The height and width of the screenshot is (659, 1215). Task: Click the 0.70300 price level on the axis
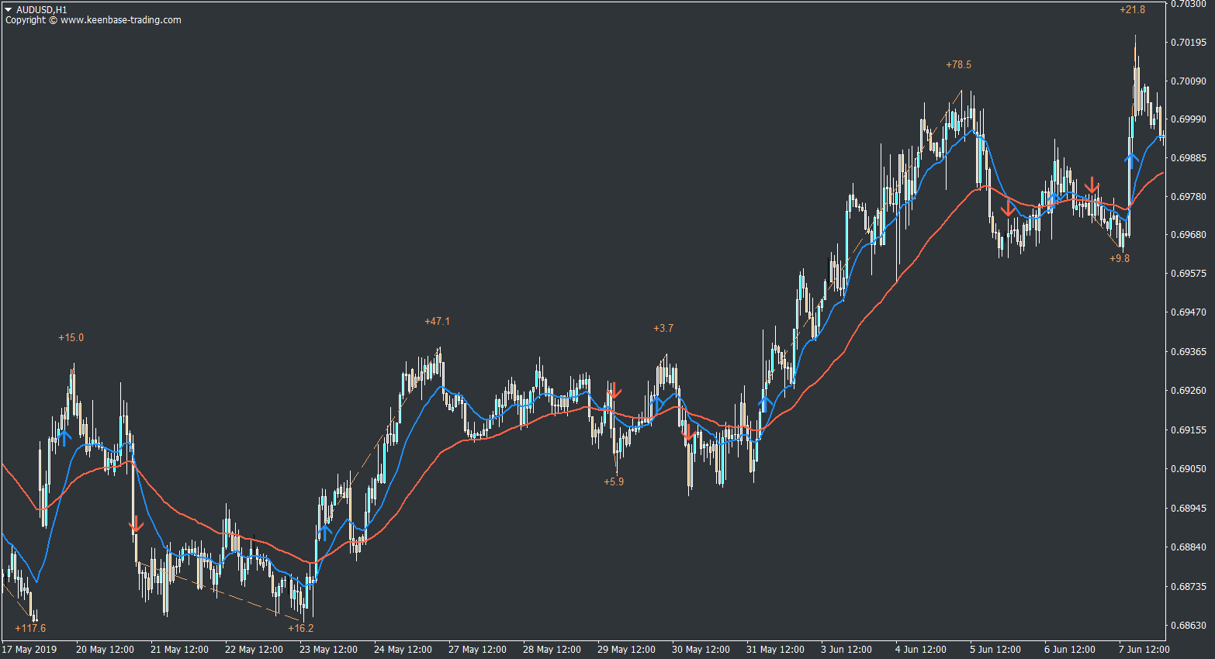click(1188, 4)
